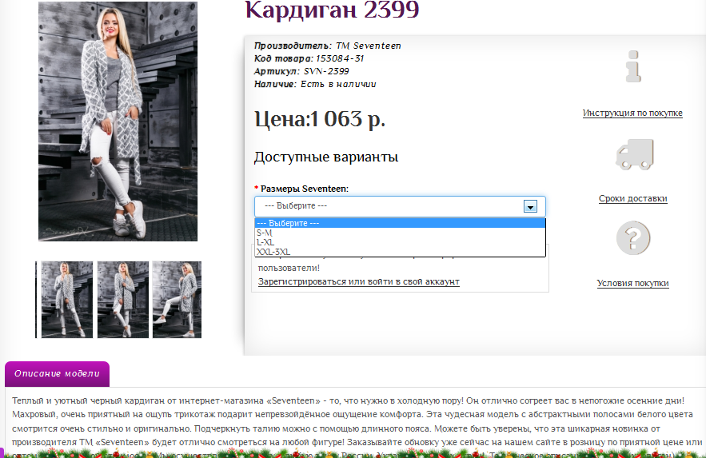This screenshot has height=458, width=706.
Task: Select the third thumbnail with raised leg pose
Action: coord(177,300)
